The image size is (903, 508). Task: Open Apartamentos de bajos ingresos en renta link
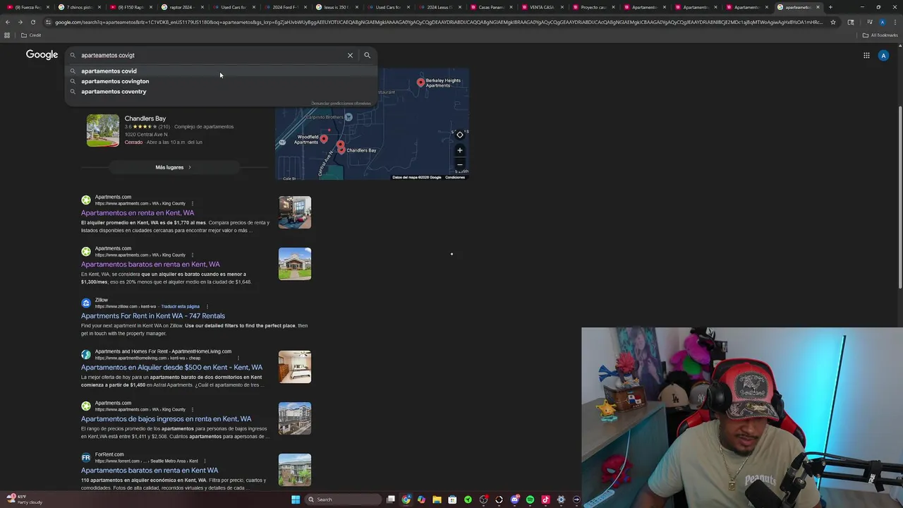166,419
